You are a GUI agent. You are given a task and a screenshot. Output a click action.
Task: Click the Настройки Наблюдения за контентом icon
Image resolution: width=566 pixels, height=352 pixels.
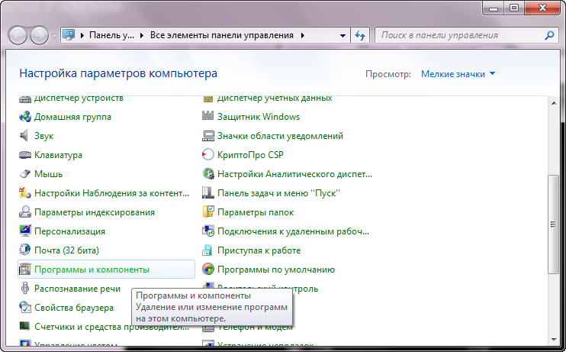point(25,193)
